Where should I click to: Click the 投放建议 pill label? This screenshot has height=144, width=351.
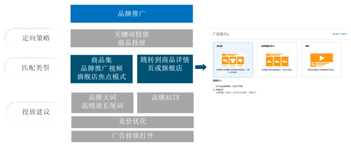tap(33, 112)
